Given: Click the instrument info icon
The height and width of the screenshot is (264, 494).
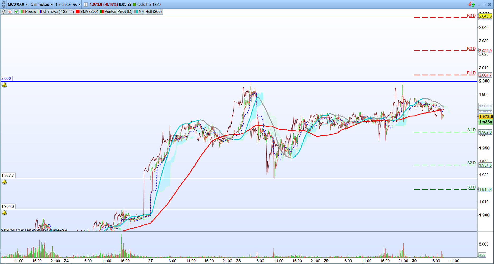Looking at the screenshot, I should 86,4.
